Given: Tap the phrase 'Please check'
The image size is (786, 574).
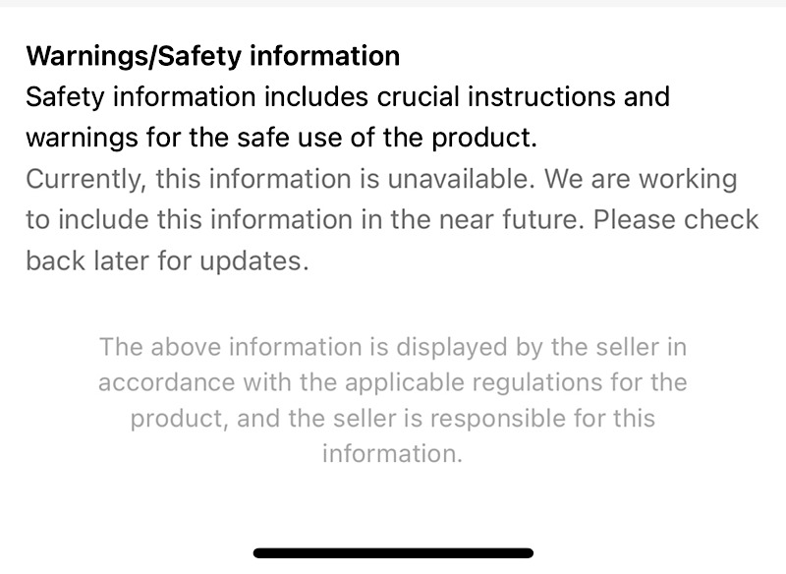Looking at the screenshot, I should point(676,220).
